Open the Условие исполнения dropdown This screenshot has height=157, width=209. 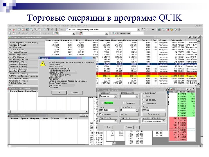(x=164, y=121)
